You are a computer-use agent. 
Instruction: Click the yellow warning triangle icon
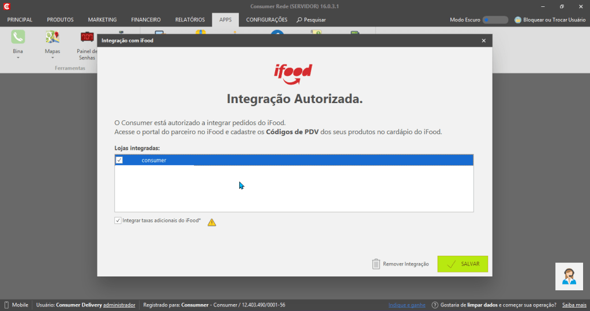pos(212,222)
